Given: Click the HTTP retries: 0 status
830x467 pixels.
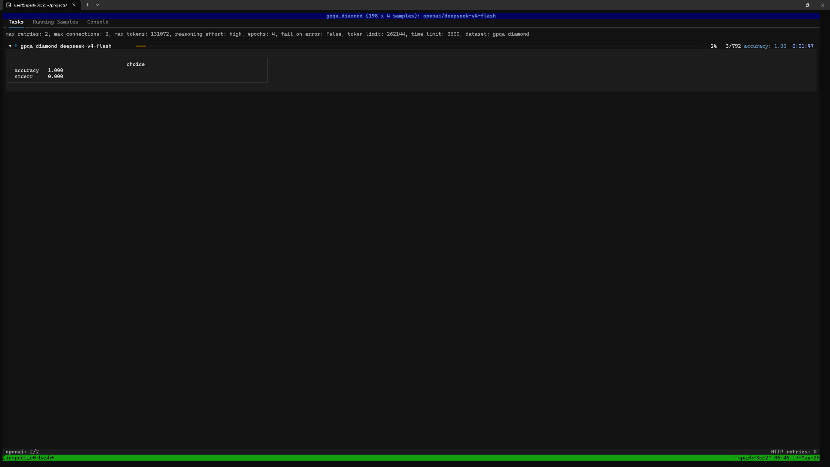Looking at the screenshot, I should (x=794, y=452).
